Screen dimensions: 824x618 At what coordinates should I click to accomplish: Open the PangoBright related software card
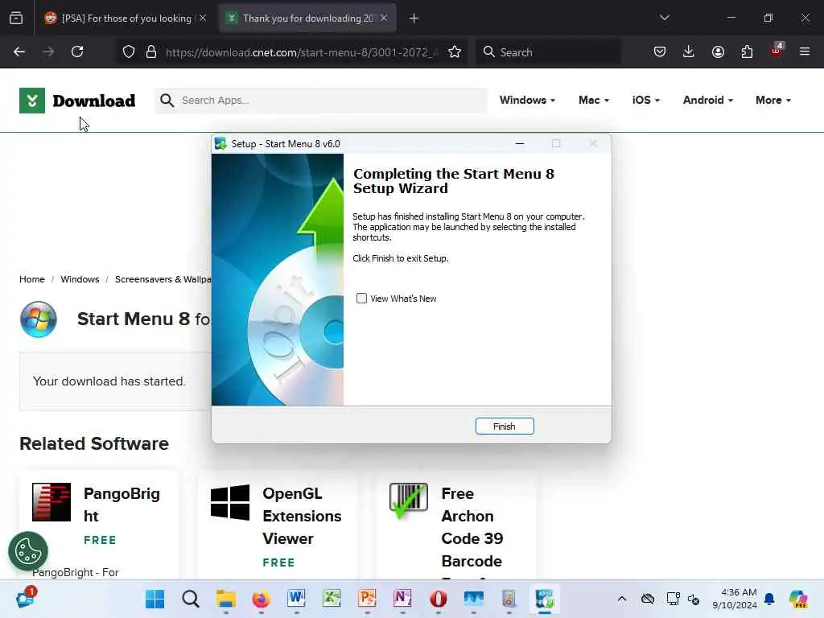point(99,525)
